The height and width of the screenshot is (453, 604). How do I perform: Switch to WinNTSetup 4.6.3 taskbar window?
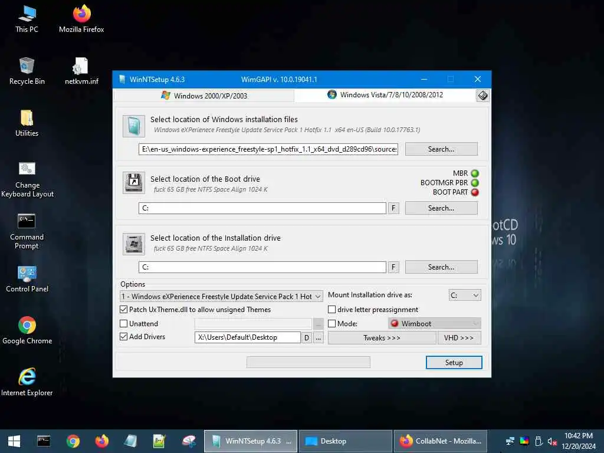251,441
